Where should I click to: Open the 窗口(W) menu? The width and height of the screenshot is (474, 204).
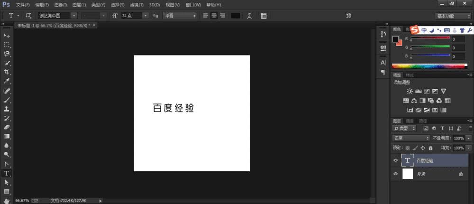tap(193, 5)
